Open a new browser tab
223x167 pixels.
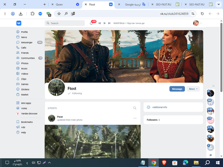click(45, 4)
